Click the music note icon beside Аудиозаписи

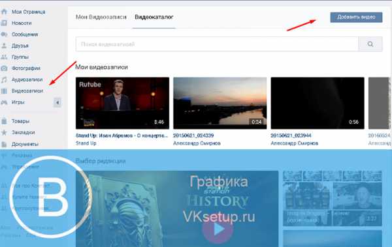(x=4, y=80)
